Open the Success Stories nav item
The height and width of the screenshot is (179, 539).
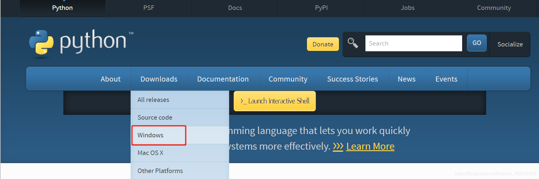point(353,79)
